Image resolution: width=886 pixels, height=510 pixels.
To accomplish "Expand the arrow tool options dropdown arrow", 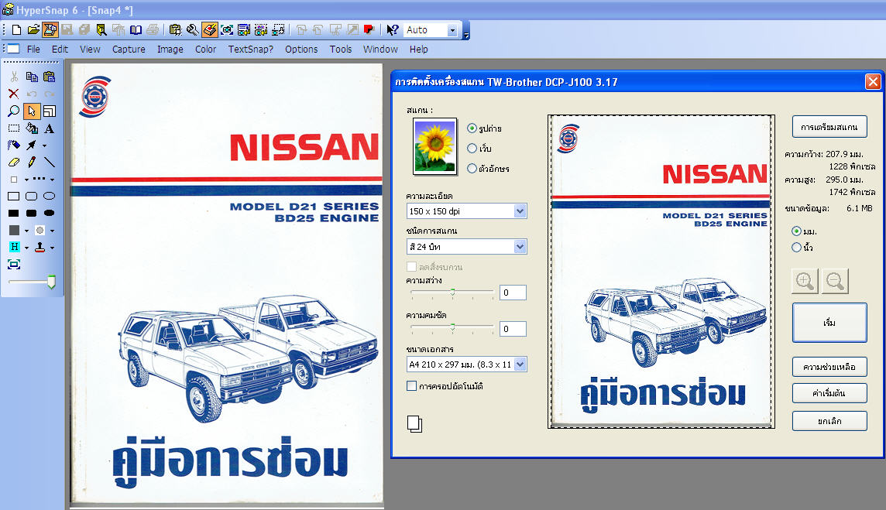I will click(45, 145).
